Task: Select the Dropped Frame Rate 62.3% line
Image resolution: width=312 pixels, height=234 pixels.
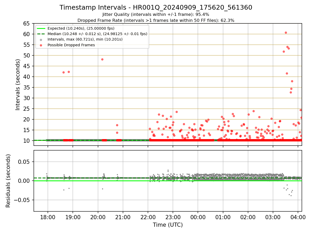Action: (156, 20)
